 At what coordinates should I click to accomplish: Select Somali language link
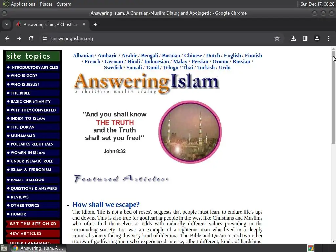[134, 67]
